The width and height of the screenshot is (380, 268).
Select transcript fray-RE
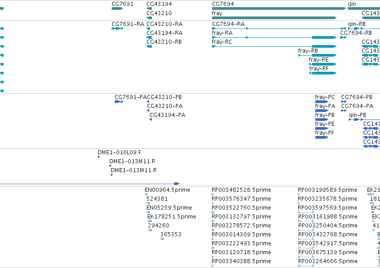click(x=322, y=64)
